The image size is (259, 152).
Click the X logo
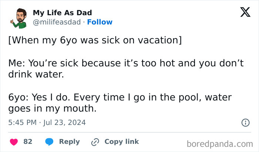[x=243, y=13]
